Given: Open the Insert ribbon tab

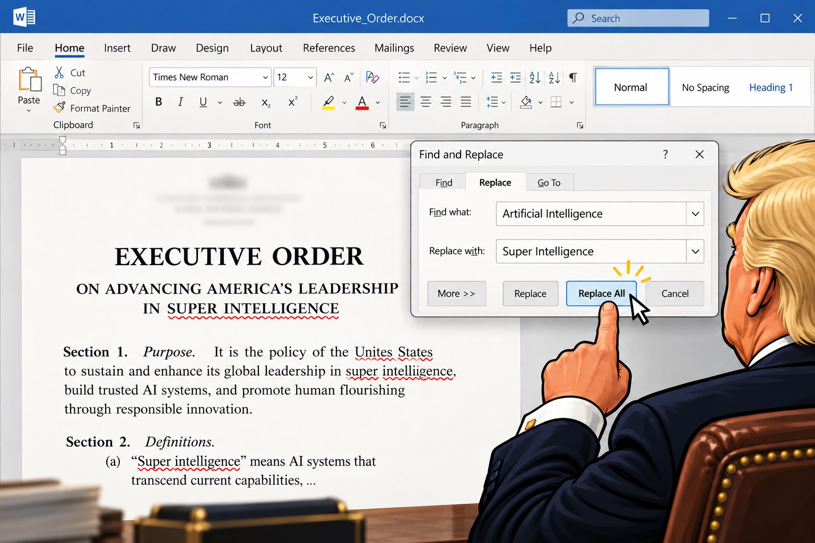Looking at the screenshot, I should coord(117,48).
